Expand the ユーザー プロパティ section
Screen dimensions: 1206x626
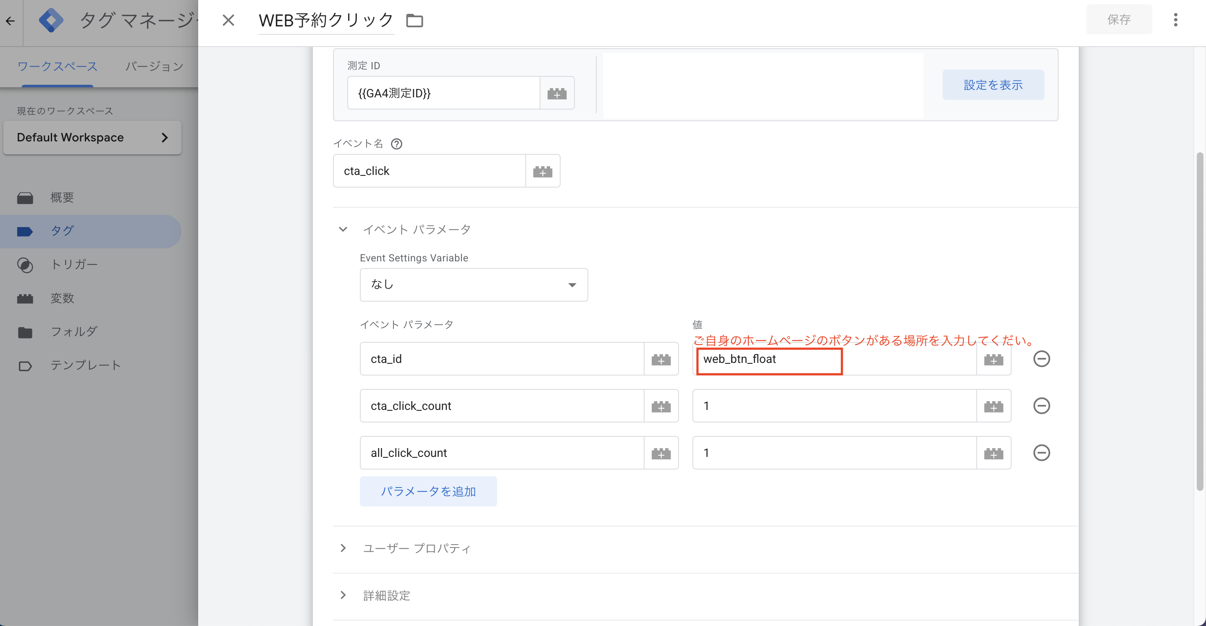(x=343, y=548)
